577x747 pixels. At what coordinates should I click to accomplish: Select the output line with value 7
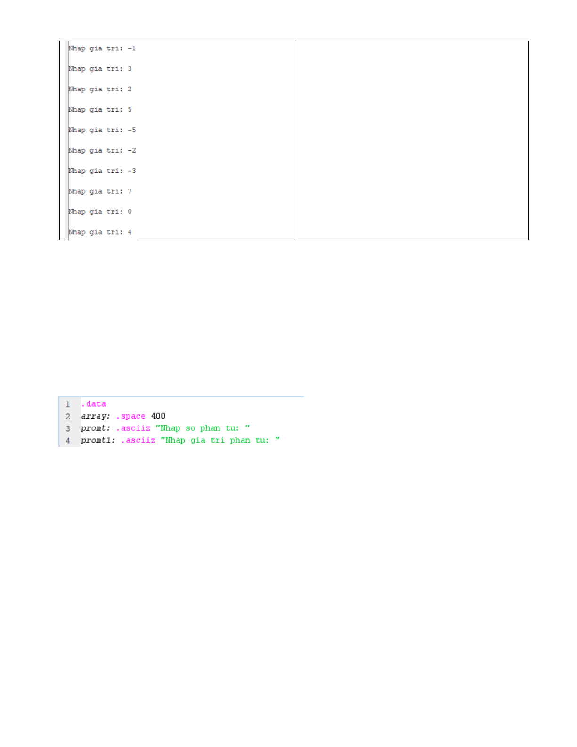[100, 191]
